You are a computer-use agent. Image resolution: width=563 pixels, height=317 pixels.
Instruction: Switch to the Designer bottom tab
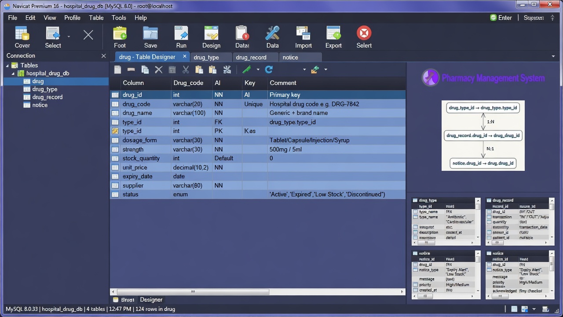pyautogui.click(x=151, y=299)
